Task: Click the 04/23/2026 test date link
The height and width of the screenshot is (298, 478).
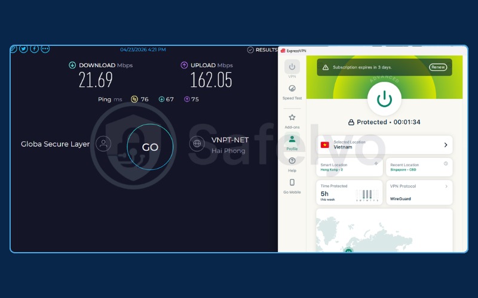Action: point(143,49)
